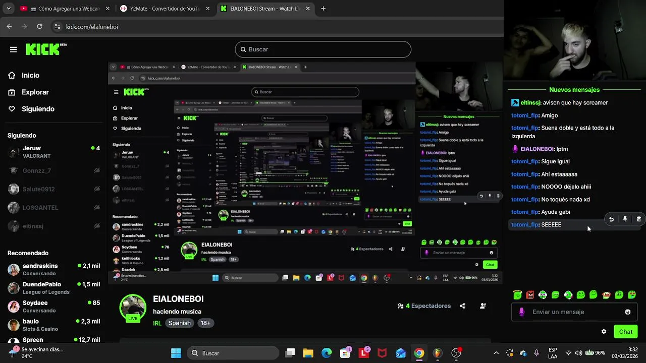Screen dimensions: 646x363
Task: Open the Spreen recommended channel
Action: point(53,339)
